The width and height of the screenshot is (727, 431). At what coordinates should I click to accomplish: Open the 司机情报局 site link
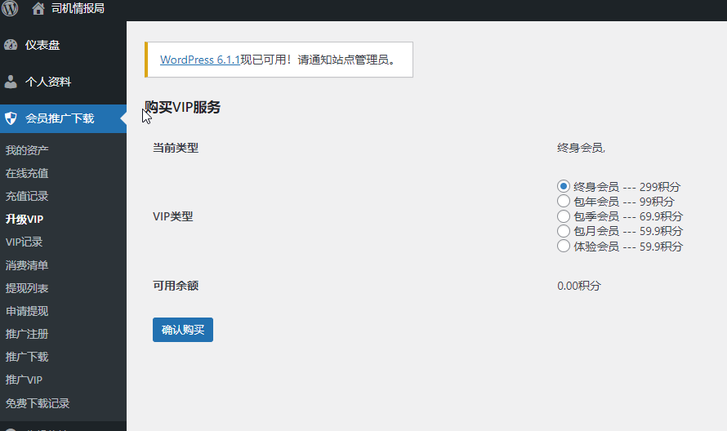(x=78, y=8)
